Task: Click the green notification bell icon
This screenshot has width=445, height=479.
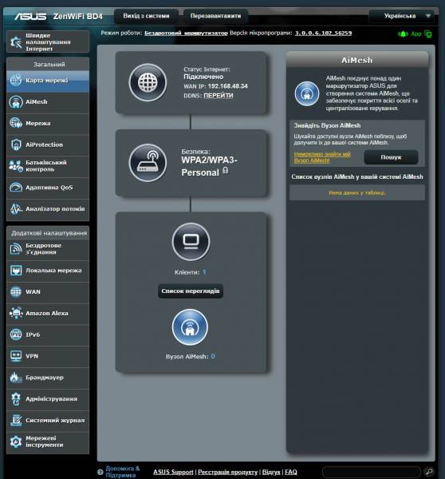Action: click(x=403, y=34)
